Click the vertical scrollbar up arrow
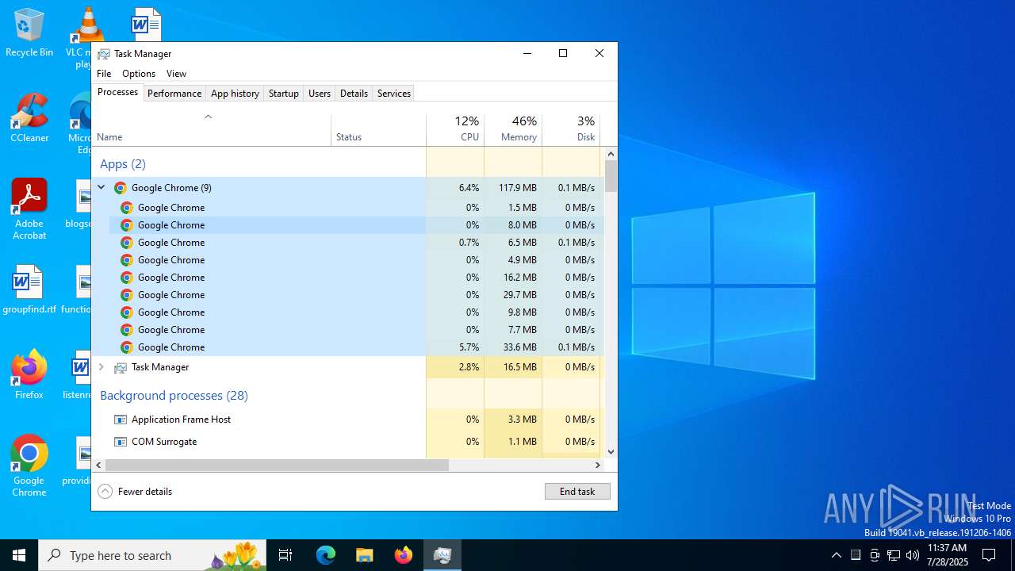Screen dimensions: 1015x571 coord(611,154)
